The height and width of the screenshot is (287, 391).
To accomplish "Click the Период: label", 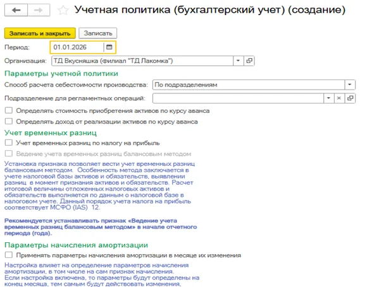I will (x=17, y=47).
